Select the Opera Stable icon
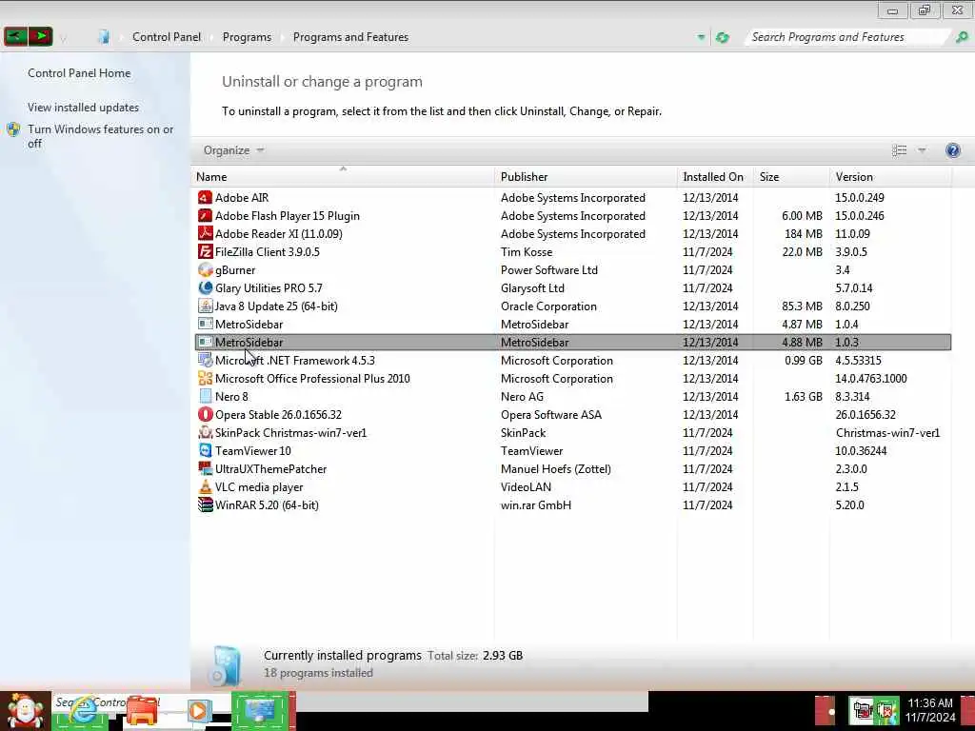Image resolution: width=975 pixels, height=731 pixels. [x=206, y=415]
